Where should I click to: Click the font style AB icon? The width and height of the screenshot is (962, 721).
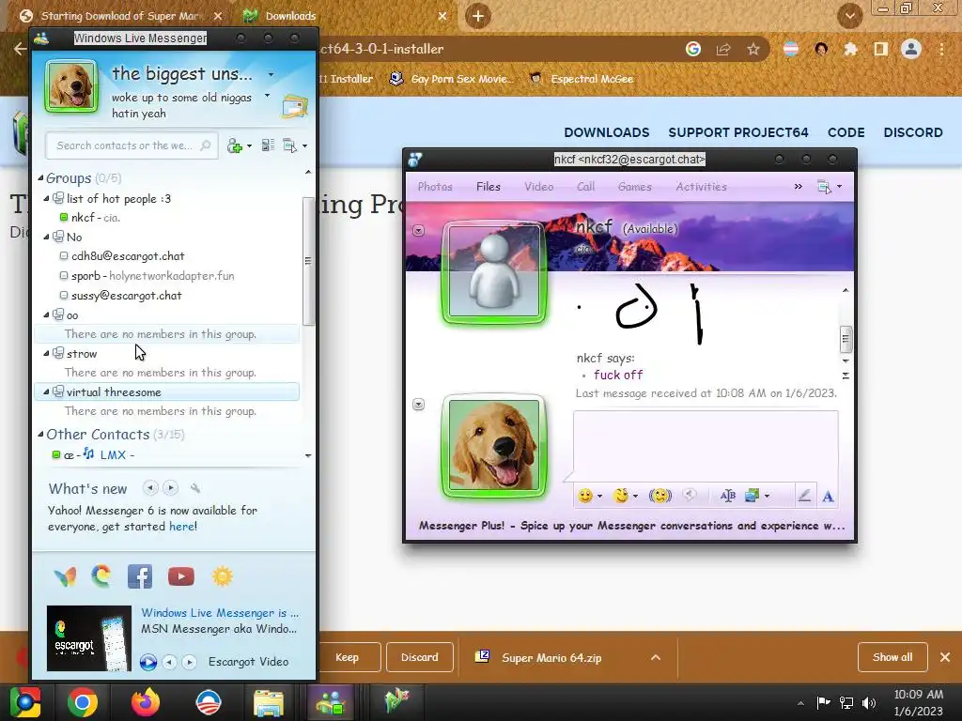pos(728,496)
